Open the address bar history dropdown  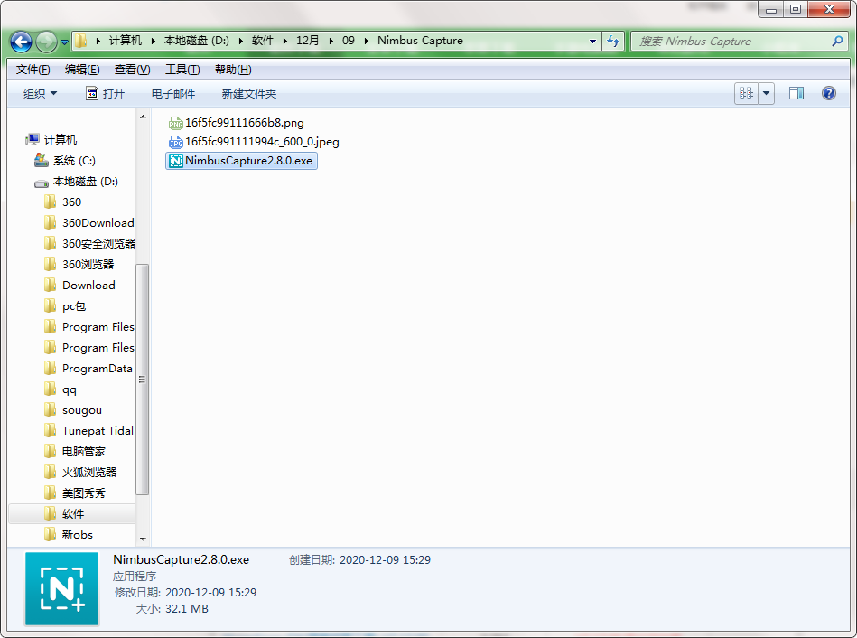[592, 42]
